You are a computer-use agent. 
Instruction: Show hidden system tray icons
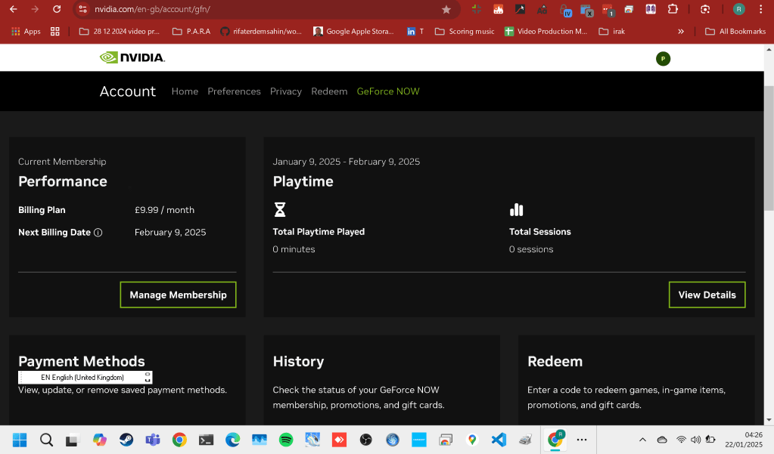pos(642,440)
